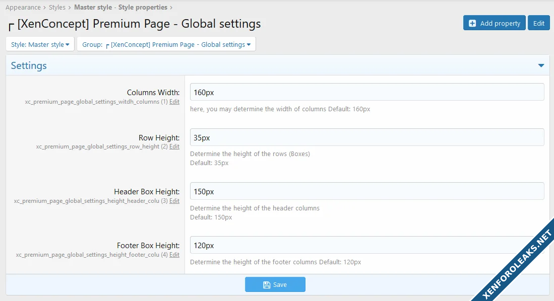The height and width of the screenshot is (301, 554).
Task: Collapse the Settings section using the arrow
Action: (x=541, y=65)
